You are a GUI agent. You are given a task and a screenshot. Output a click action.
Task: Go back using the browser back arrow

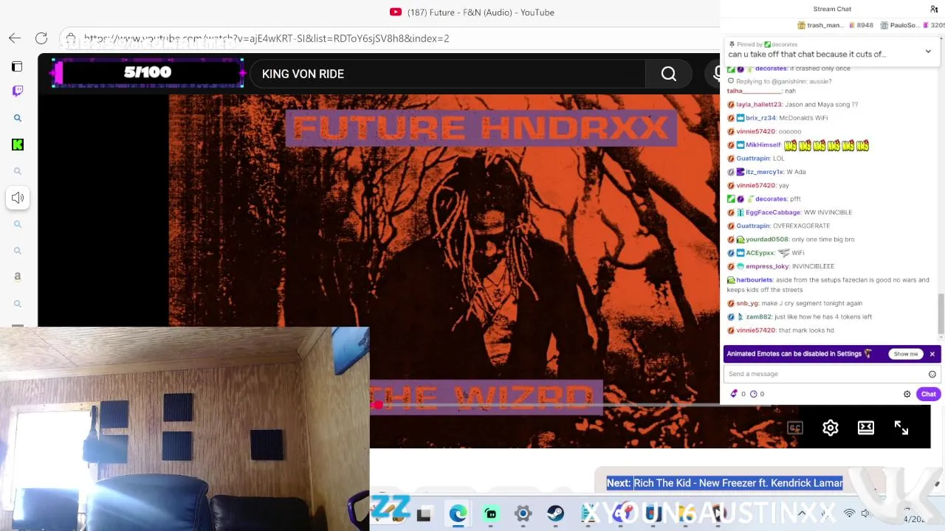(15, 38)
